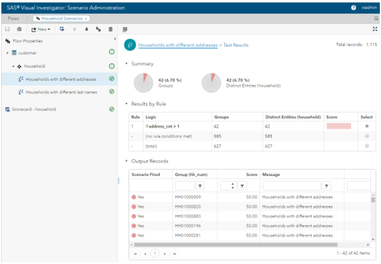381x264 pixels.
Task: Switch to the Flows tab
Action: pos(13,19)
